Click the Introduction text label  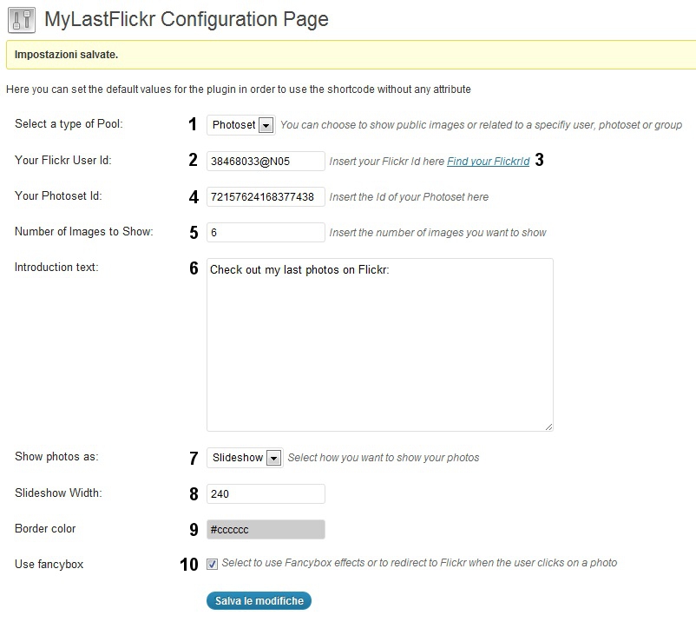(56, 267)
